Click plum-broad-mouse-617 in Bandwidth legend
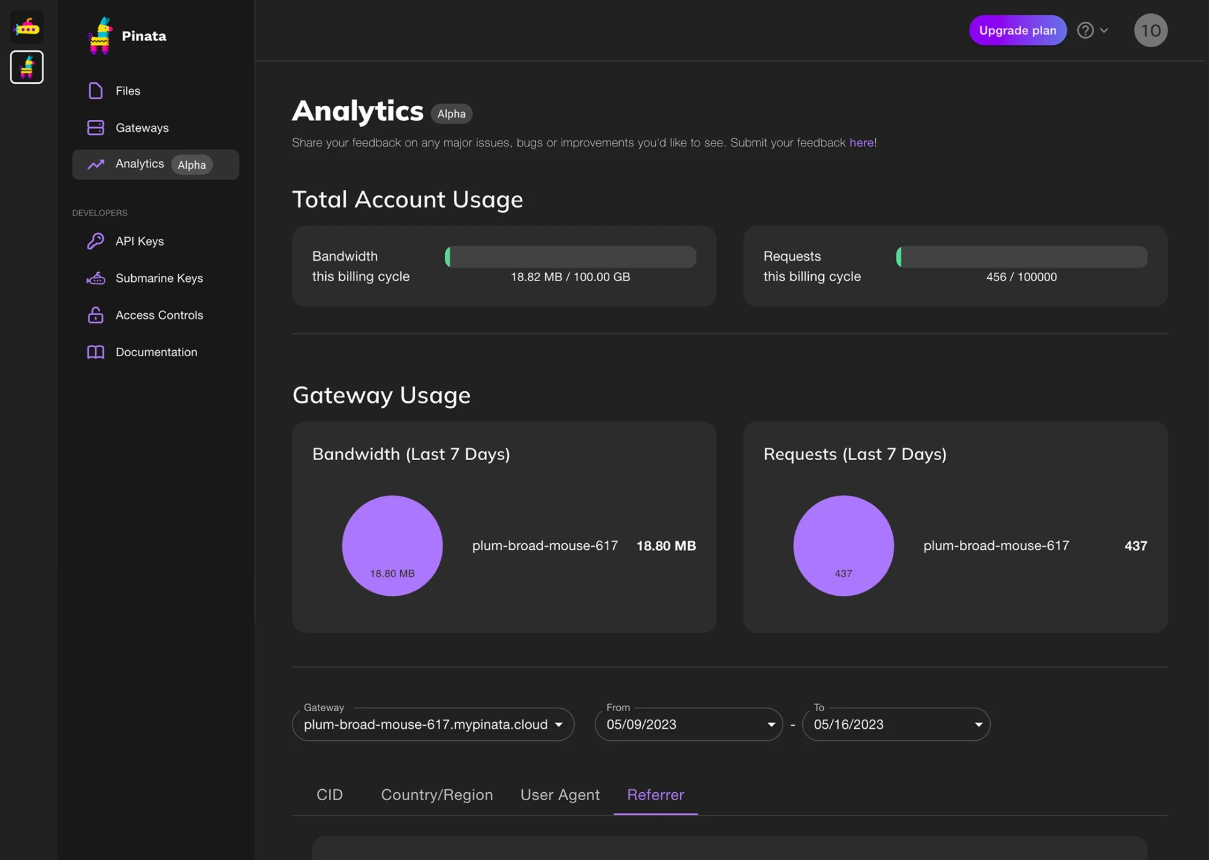 coord(545,546)
